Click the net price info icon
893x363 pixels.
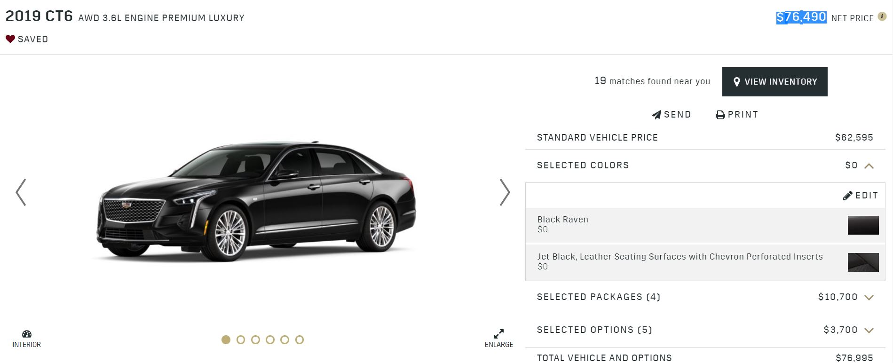[x=882, y=17]
